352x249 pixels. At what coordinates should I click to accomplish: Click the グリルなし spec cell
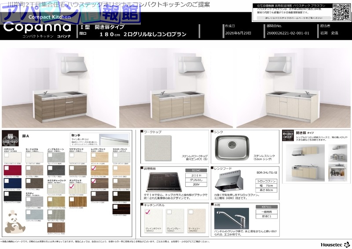(196, 180)
